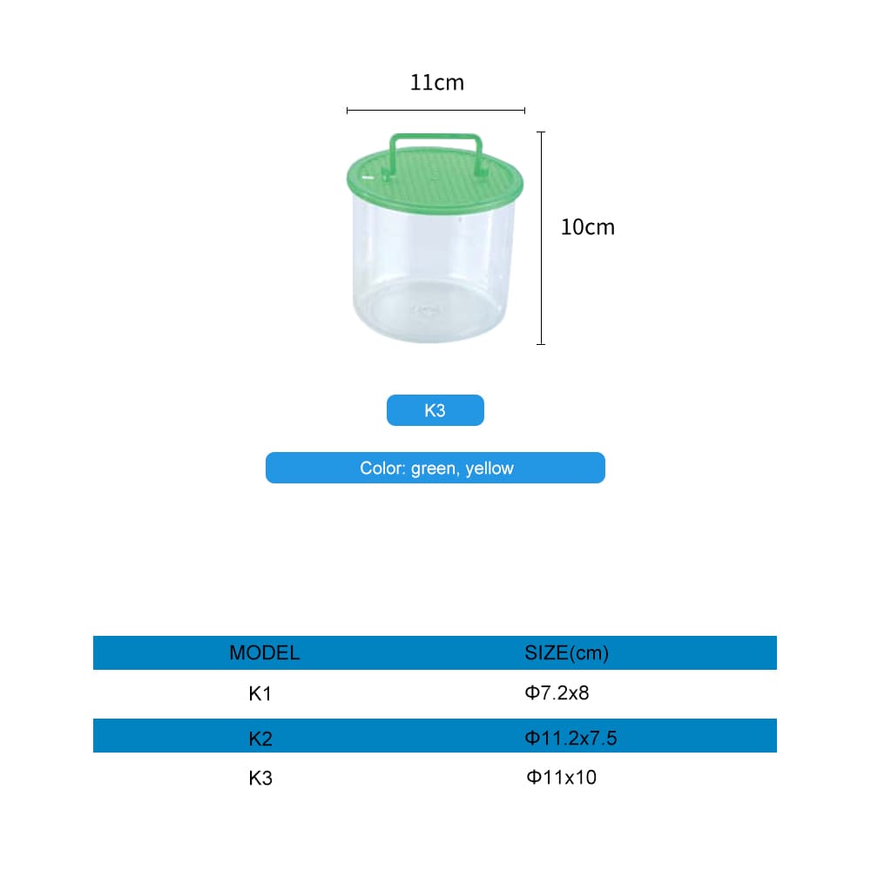The width and height of the screenshot is (871, 871).
Task: Click the MODEL column header
Action: tap(264, 653)
